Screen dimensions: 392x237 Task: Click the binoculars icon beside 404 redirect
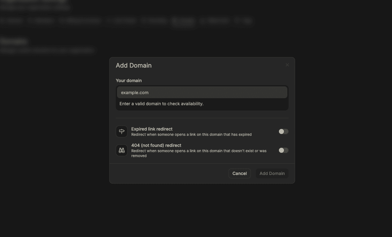[x=121, y=150]
